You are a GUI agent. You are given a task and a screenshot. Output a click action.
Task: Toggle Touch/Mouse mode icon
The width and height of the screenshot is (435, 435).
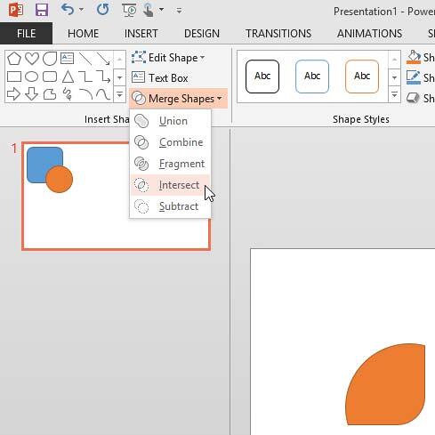(149, 11)
